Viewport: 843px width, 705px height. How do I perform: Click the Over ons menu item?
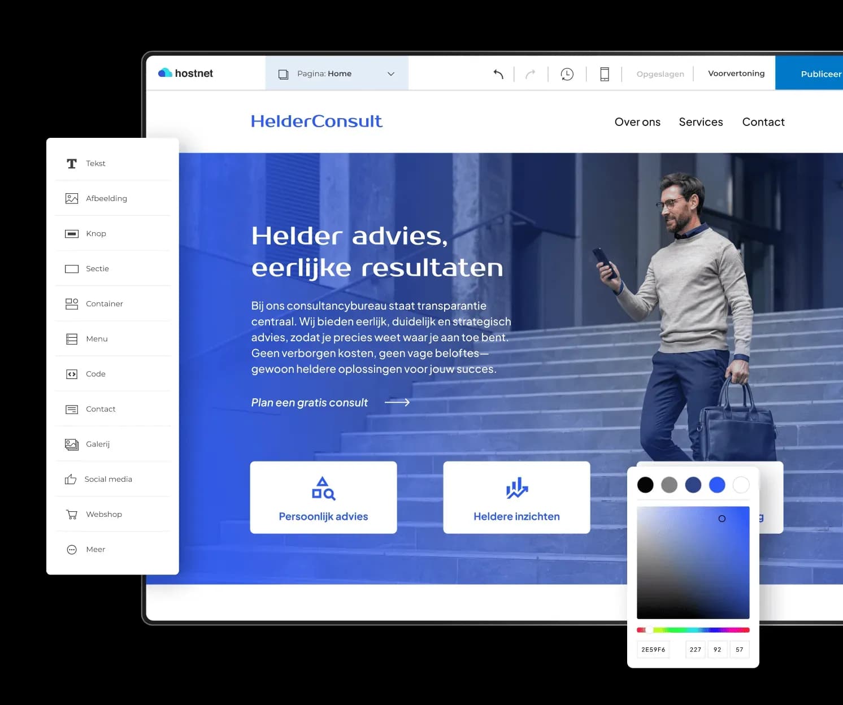[637, 122]
